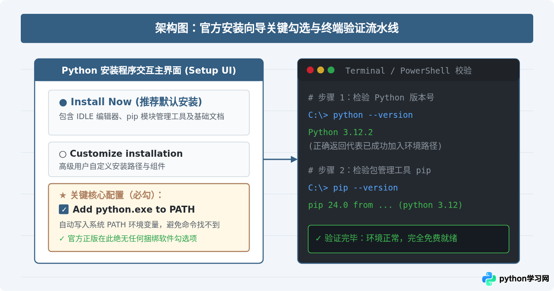Image resolution: width=554 pixels, height=291 pixels.
Task: Click the text 高级用户自定义安装路径与组件
Action: [112, 166]
